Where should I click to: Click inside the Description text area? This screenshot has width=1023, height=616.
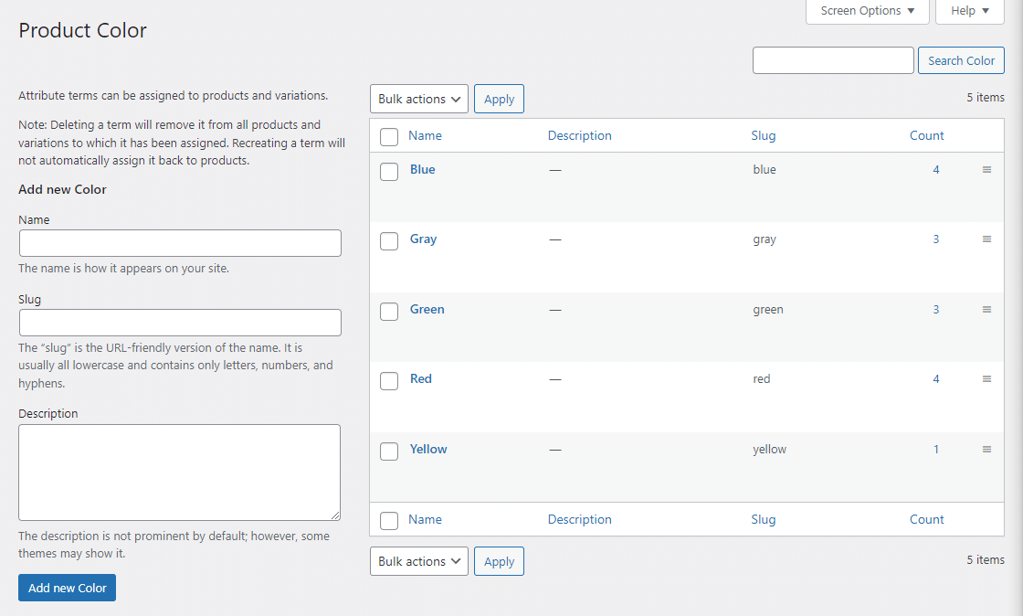(x=180, y=472)
